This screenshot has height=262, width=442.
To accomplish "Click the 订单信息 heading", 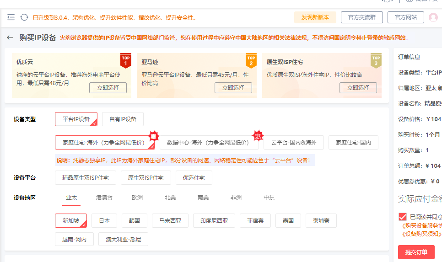I will [409, 57].
